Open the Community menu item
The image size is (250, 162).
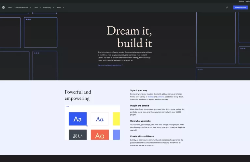tap(47, 7)
